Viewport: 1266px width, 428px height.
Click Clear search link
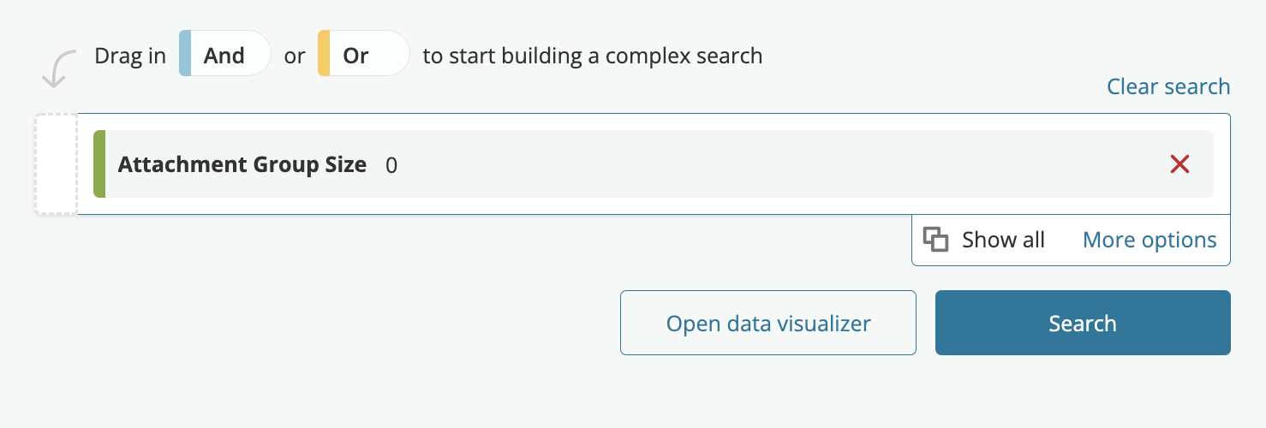tap(1168, 86)
